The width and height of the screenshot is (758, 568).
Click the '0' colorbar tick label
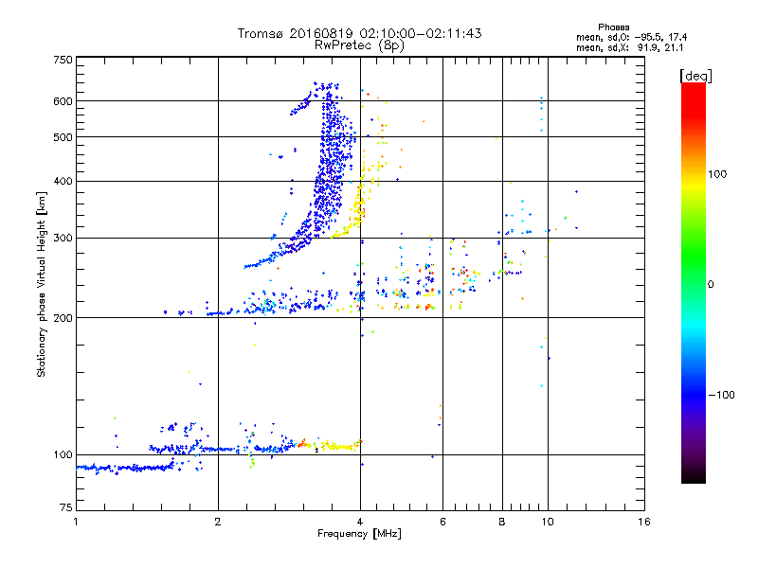[x=711, y=284]
